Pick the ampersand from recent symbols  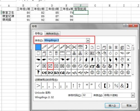tap(122, 86)
